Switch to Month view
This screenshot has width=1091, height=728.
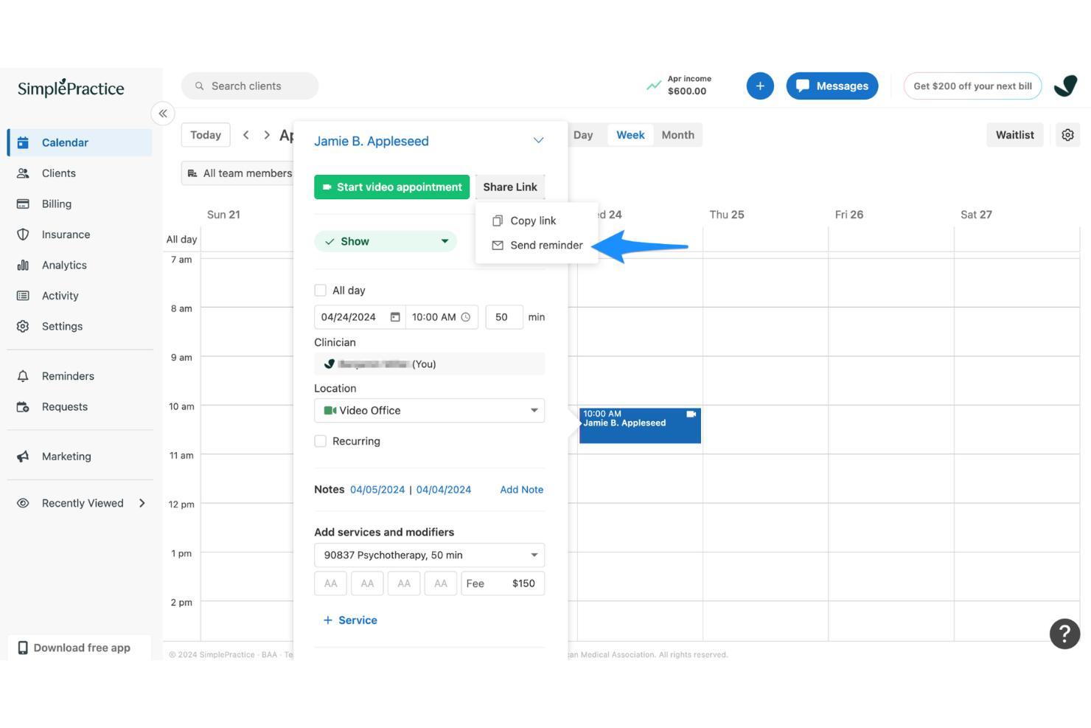[x=677, y=135]
